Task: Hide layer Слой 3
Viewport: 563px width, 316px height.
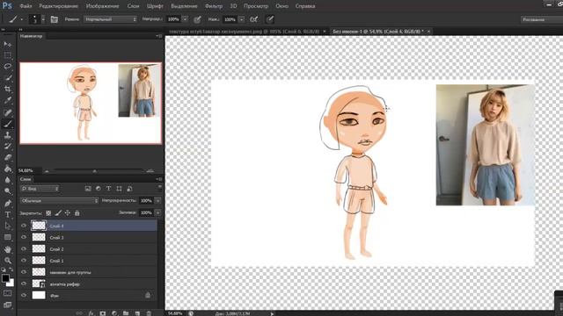Action: [24, 237]
